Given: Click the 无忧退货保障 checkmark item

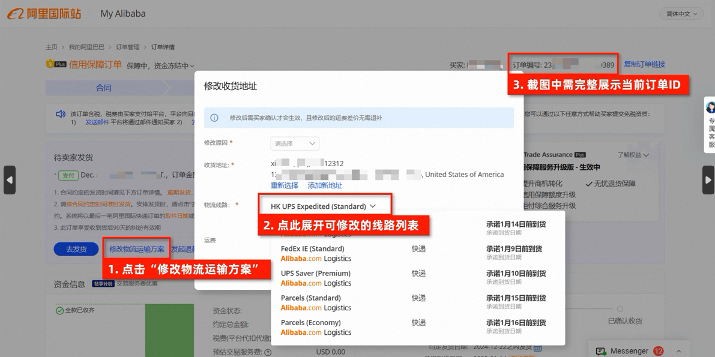Looking at the screenshot, I should click(611, 184).
